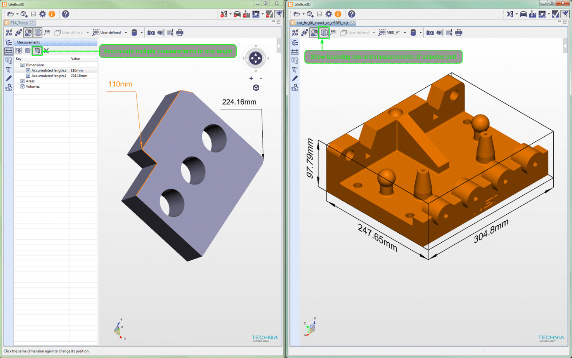Open measurement tool in right window sidebar
This screenshot has width=572, height=358.
tap(295, 51)
